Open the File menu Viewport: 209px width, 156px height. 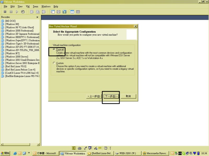(x=5, y=6)
